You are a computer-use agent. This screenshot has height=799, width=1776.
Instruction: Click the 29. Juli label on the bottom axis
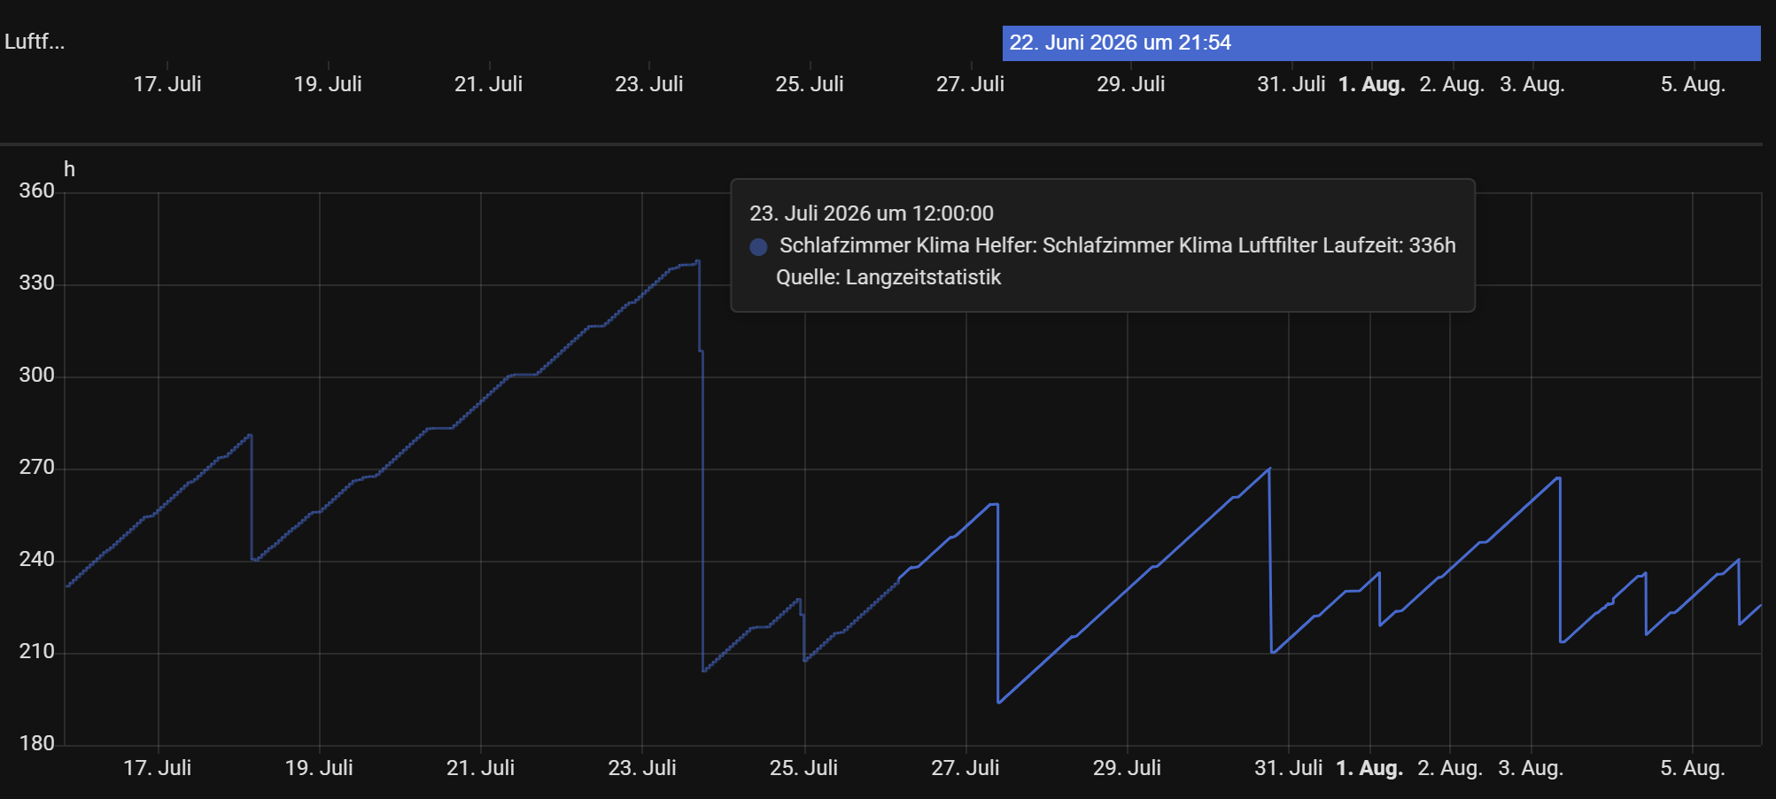point(1127,768)
